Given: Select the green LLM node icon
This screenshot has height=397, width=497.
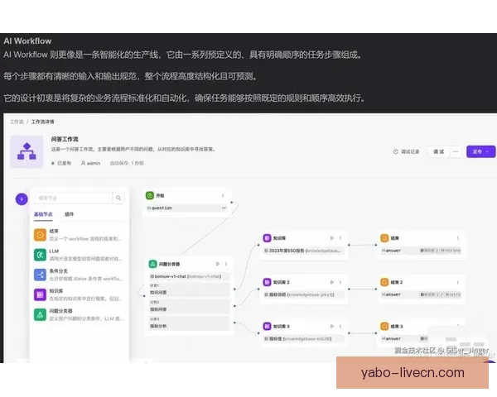Looking at the screenshot, I should 40,255.
